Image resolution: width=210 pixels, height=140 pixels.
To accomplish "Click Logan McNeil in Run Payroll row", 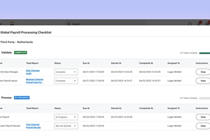I will [x=174, y=117].
